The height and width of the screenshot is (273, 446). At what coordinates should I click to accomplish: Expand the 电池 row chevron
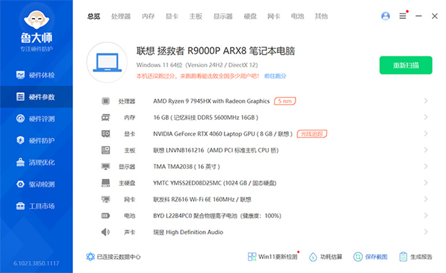click(426, 216)
